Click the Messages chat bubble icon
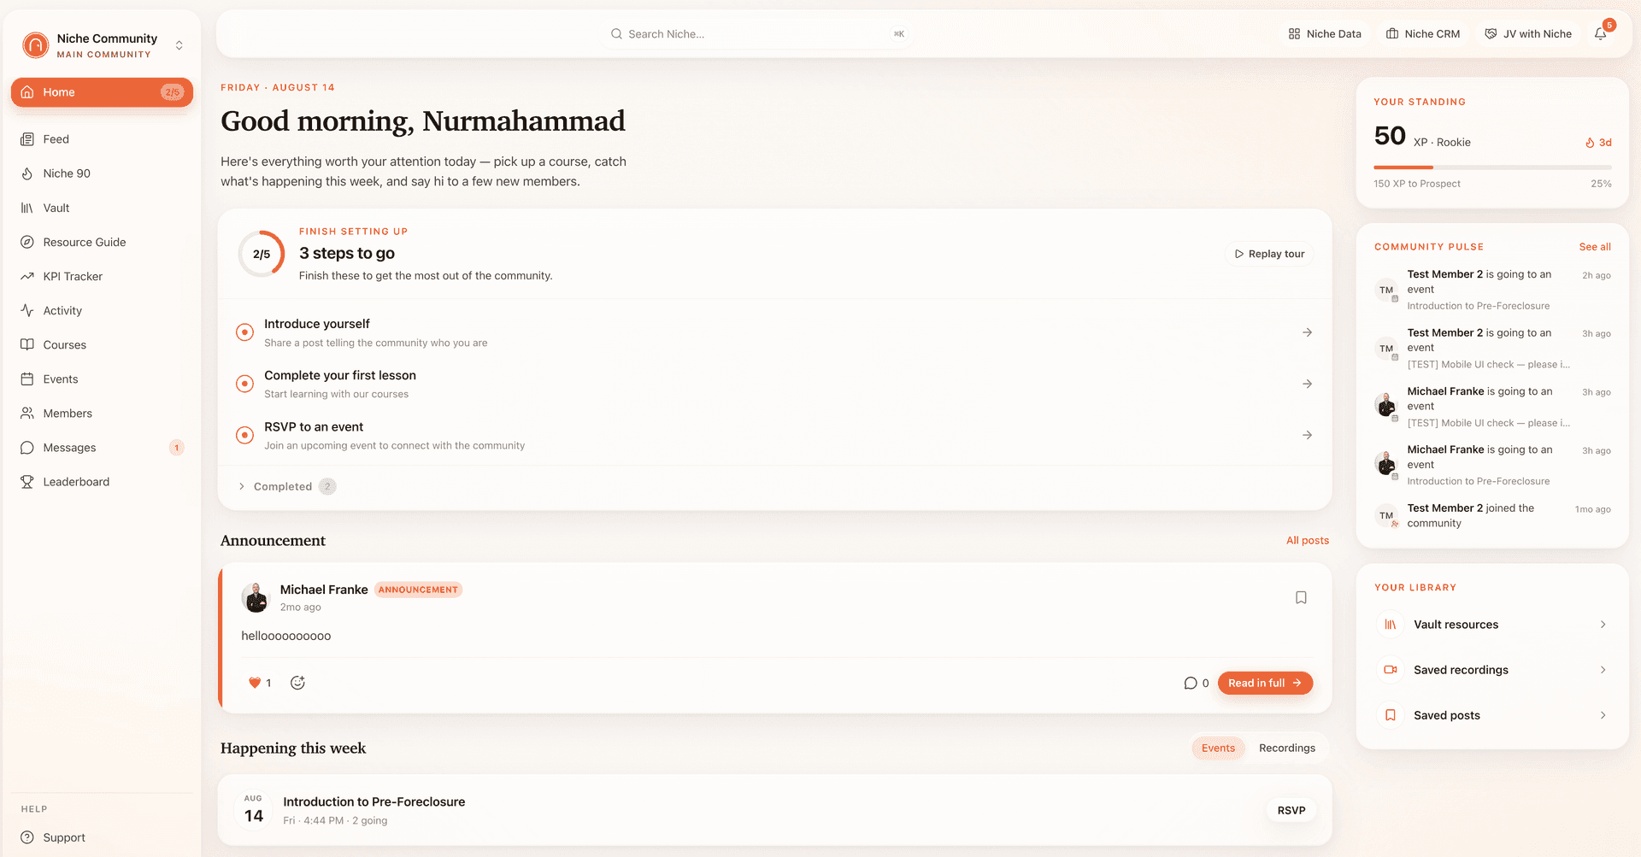This screenshot has height=857, width=1641. pos(27,447)
